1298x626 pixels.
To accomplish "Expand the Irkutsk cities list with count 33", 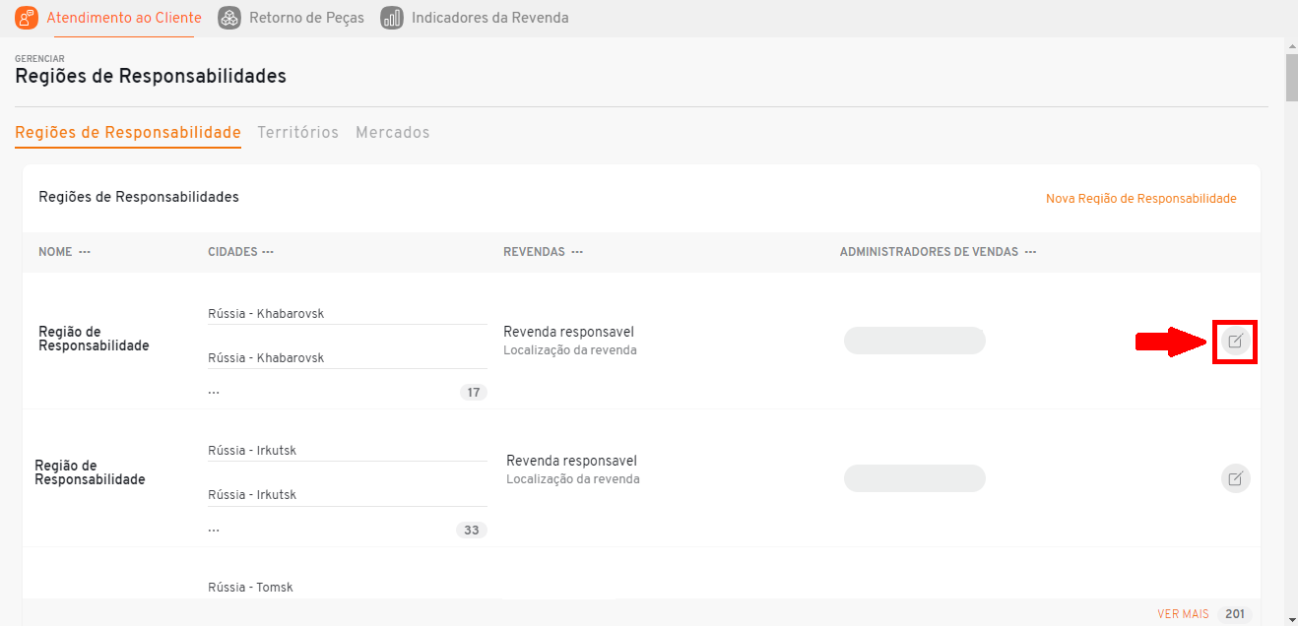I will pyautogui.click(x=472, y=531).
